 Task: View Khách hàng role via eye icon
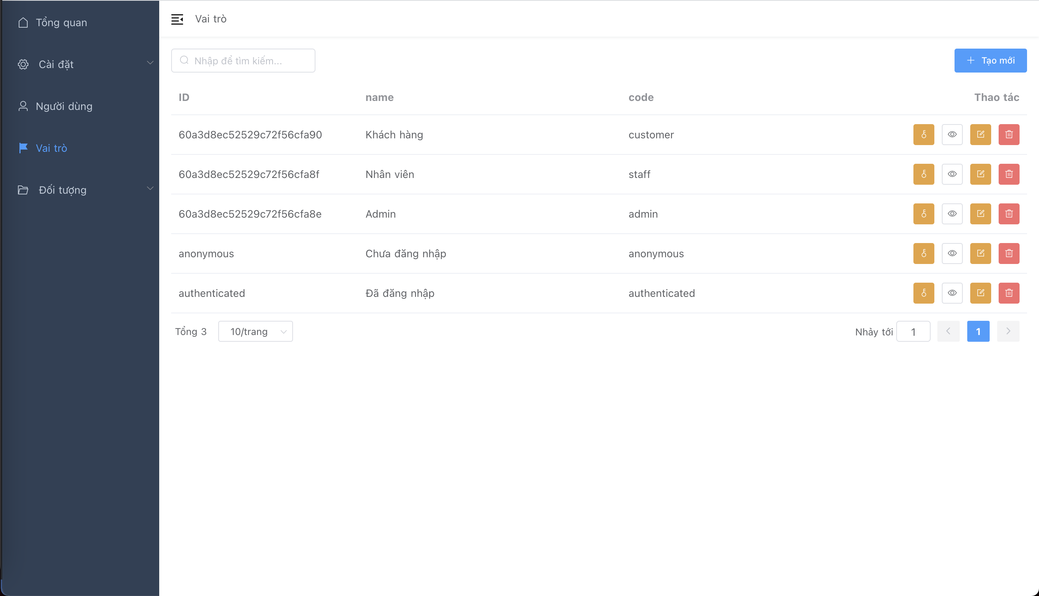(952, 134)
